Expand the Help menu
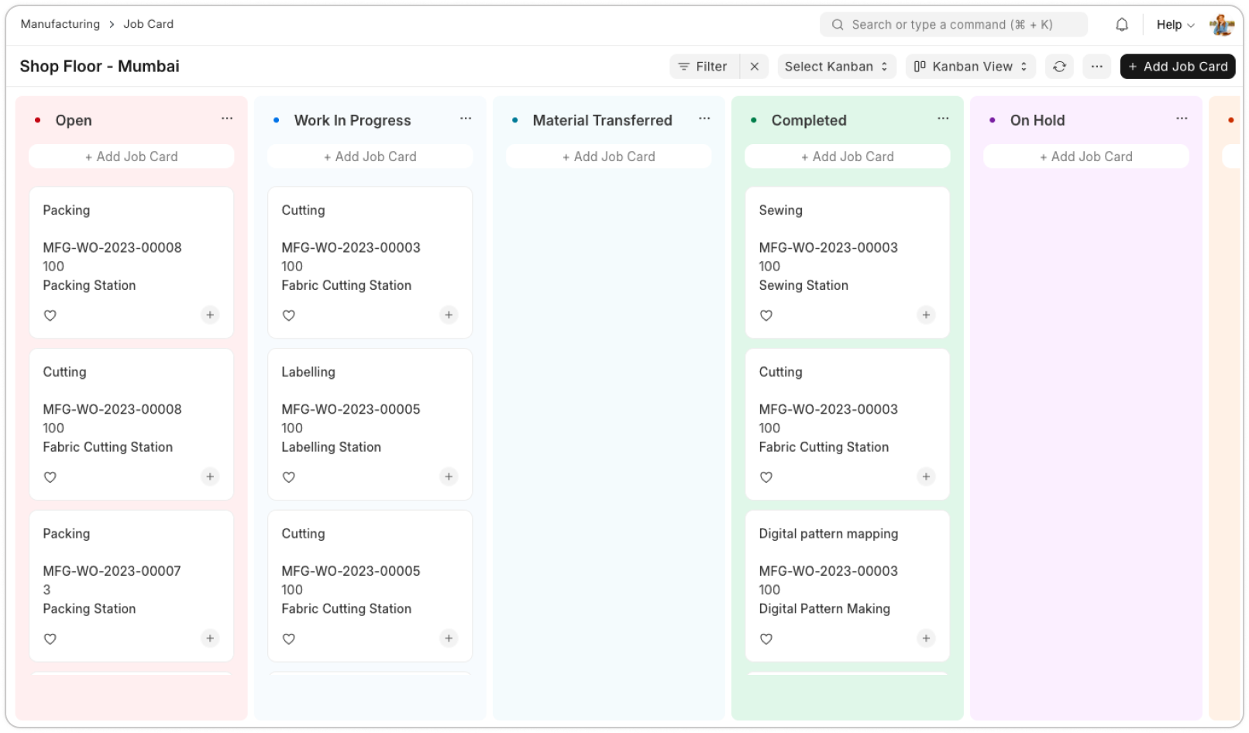Screen dimensions: 1249x733 click(x=1175, y=25)
